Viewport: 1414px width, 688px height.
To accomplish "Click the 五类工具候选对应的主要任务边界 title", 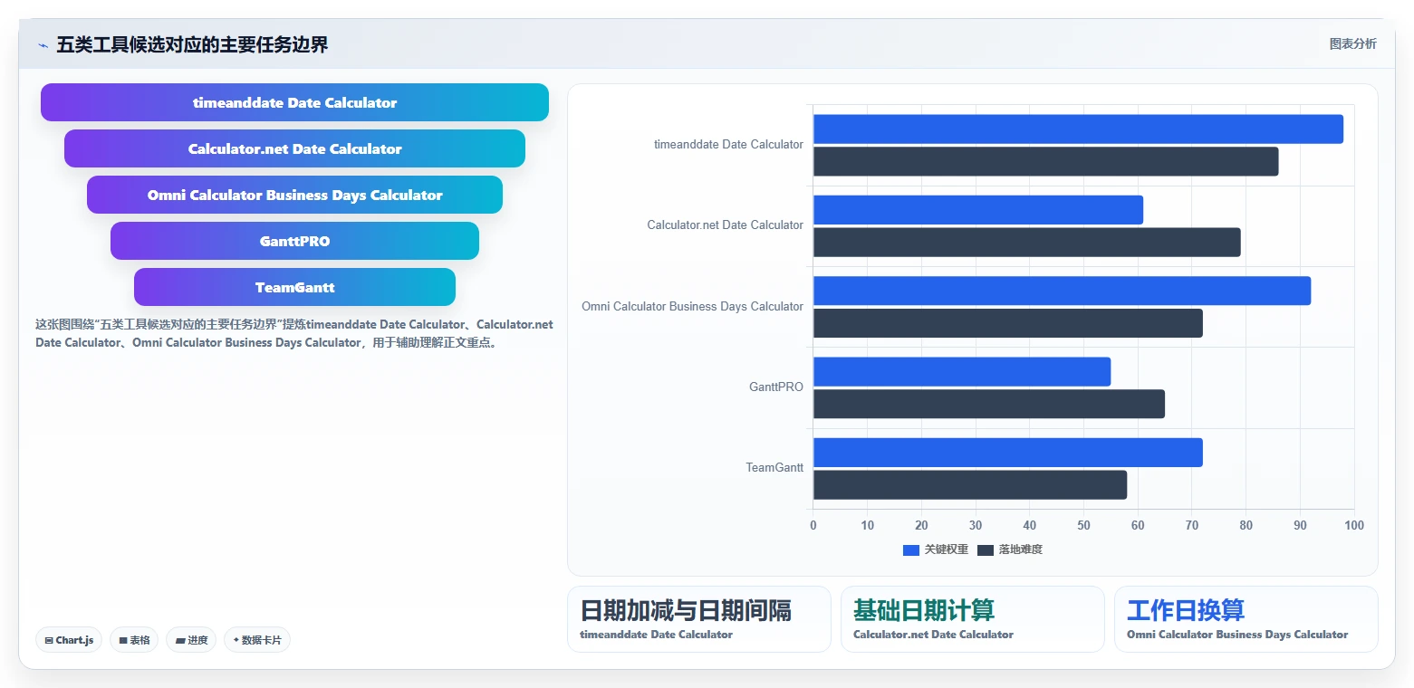I will (192, 44).
